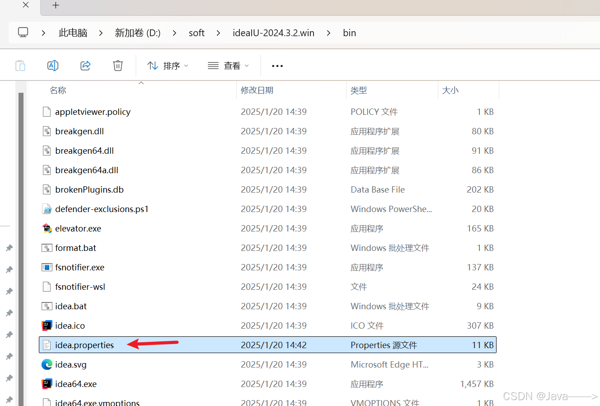
Task: Click file name elevator.exe
Action: (x=78, y=228)
